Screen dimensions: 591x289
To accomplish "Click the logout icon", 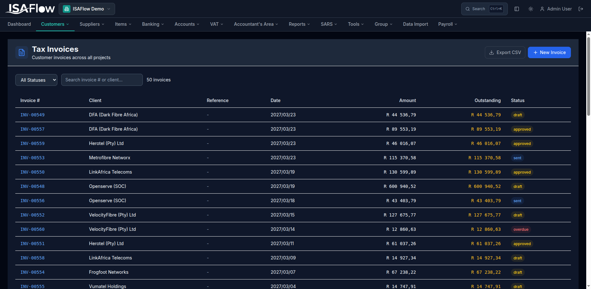I will (x=581, y=9).
